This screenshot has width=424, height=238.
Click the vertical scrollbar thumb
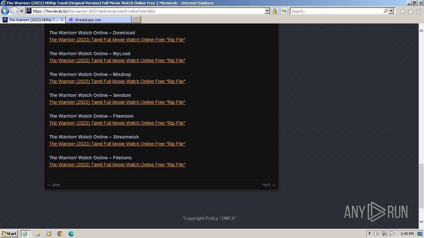[421, 186]
